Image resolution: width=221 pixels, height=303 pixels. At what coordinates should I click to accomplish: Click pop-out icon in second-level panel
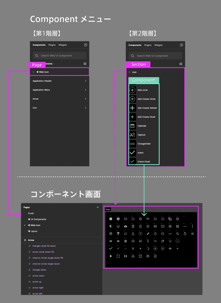[x=181, y=45]
